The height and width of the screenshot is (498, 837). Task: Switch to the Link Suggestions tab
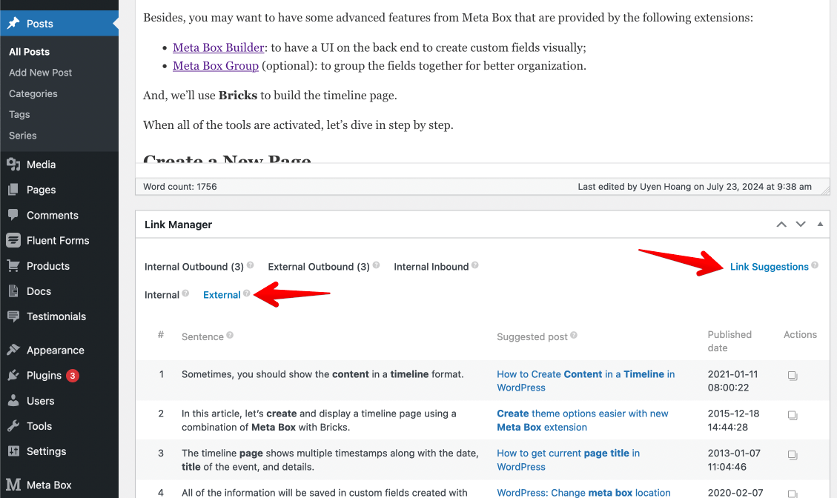tap(770, 266)
